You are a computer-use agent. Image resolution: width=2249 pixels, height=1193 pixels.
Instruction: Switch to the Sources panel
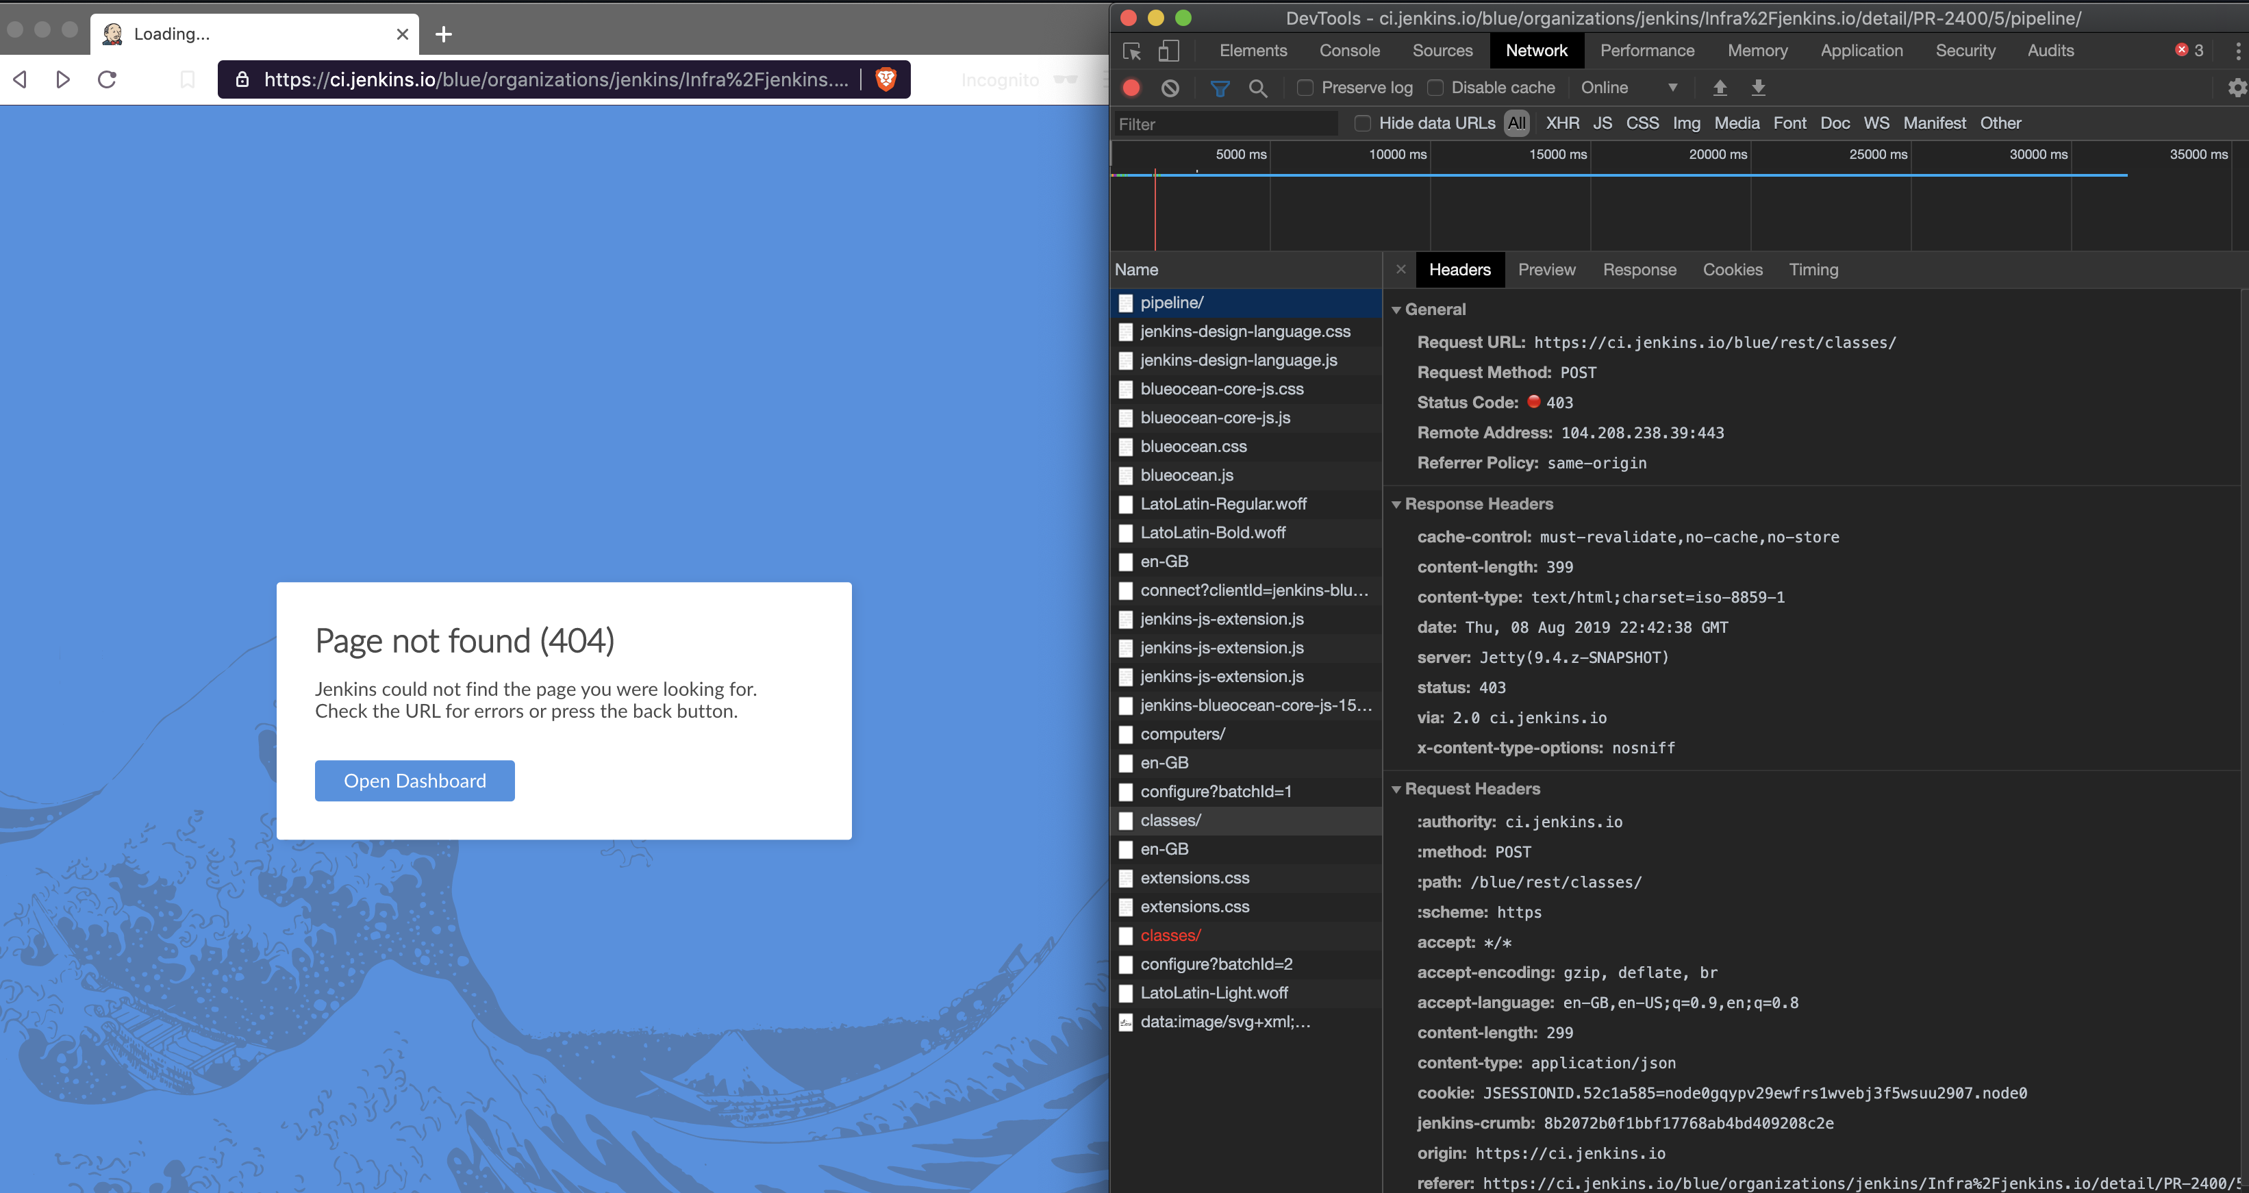[1442, 51]
